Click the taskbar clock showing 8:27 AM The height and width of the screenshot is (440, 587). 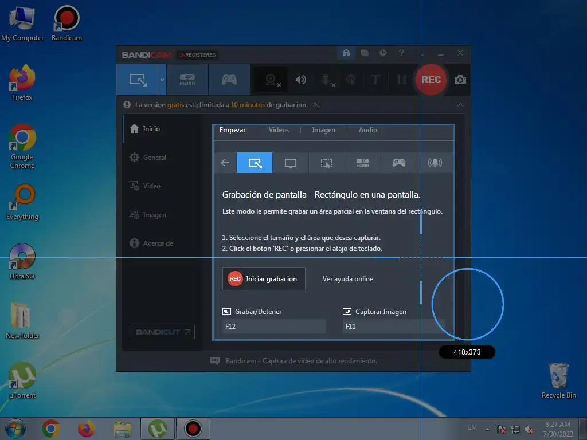coord(558,429)
